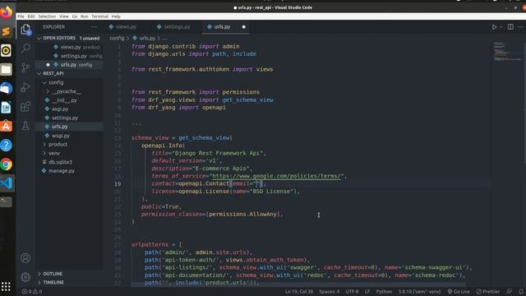The image size is (526, 296).
Task: Select Python interpreter 3.8.10 venv
Action: [419, 291]
